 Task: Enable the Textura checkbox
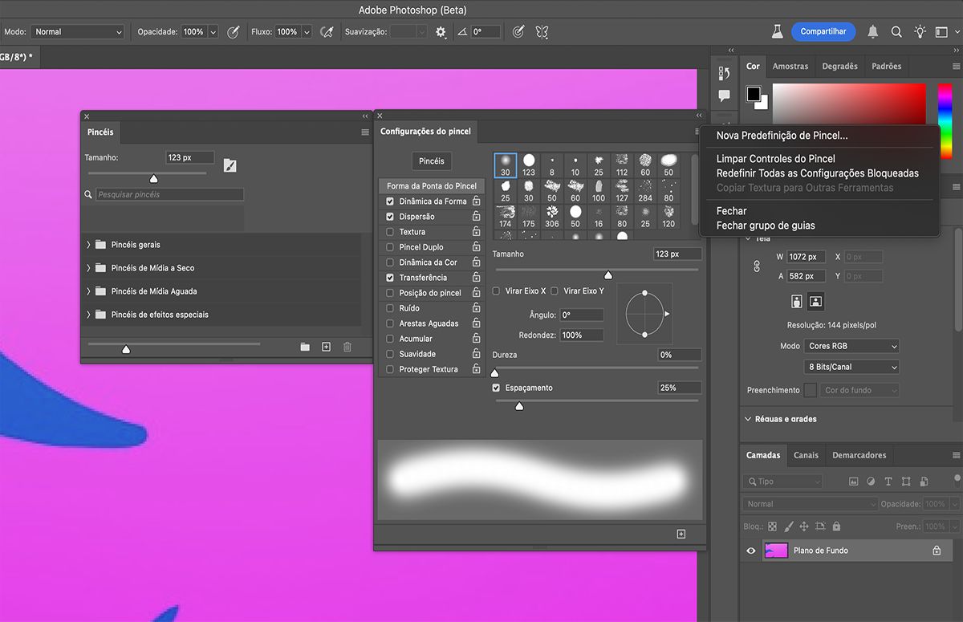click(x=390, y=232)
